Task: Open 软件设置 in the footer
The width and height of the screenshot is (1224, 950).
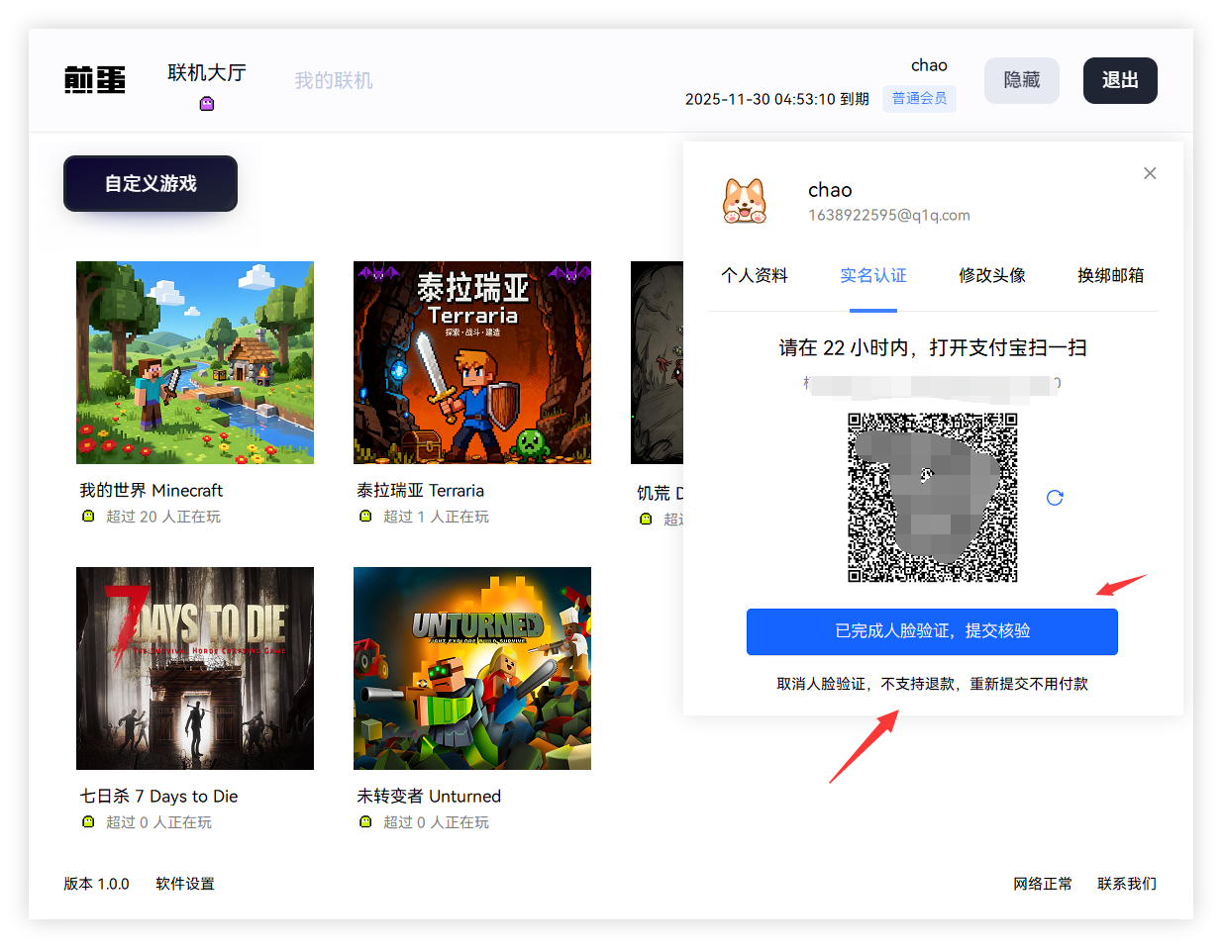Action: tap(185, 884)
